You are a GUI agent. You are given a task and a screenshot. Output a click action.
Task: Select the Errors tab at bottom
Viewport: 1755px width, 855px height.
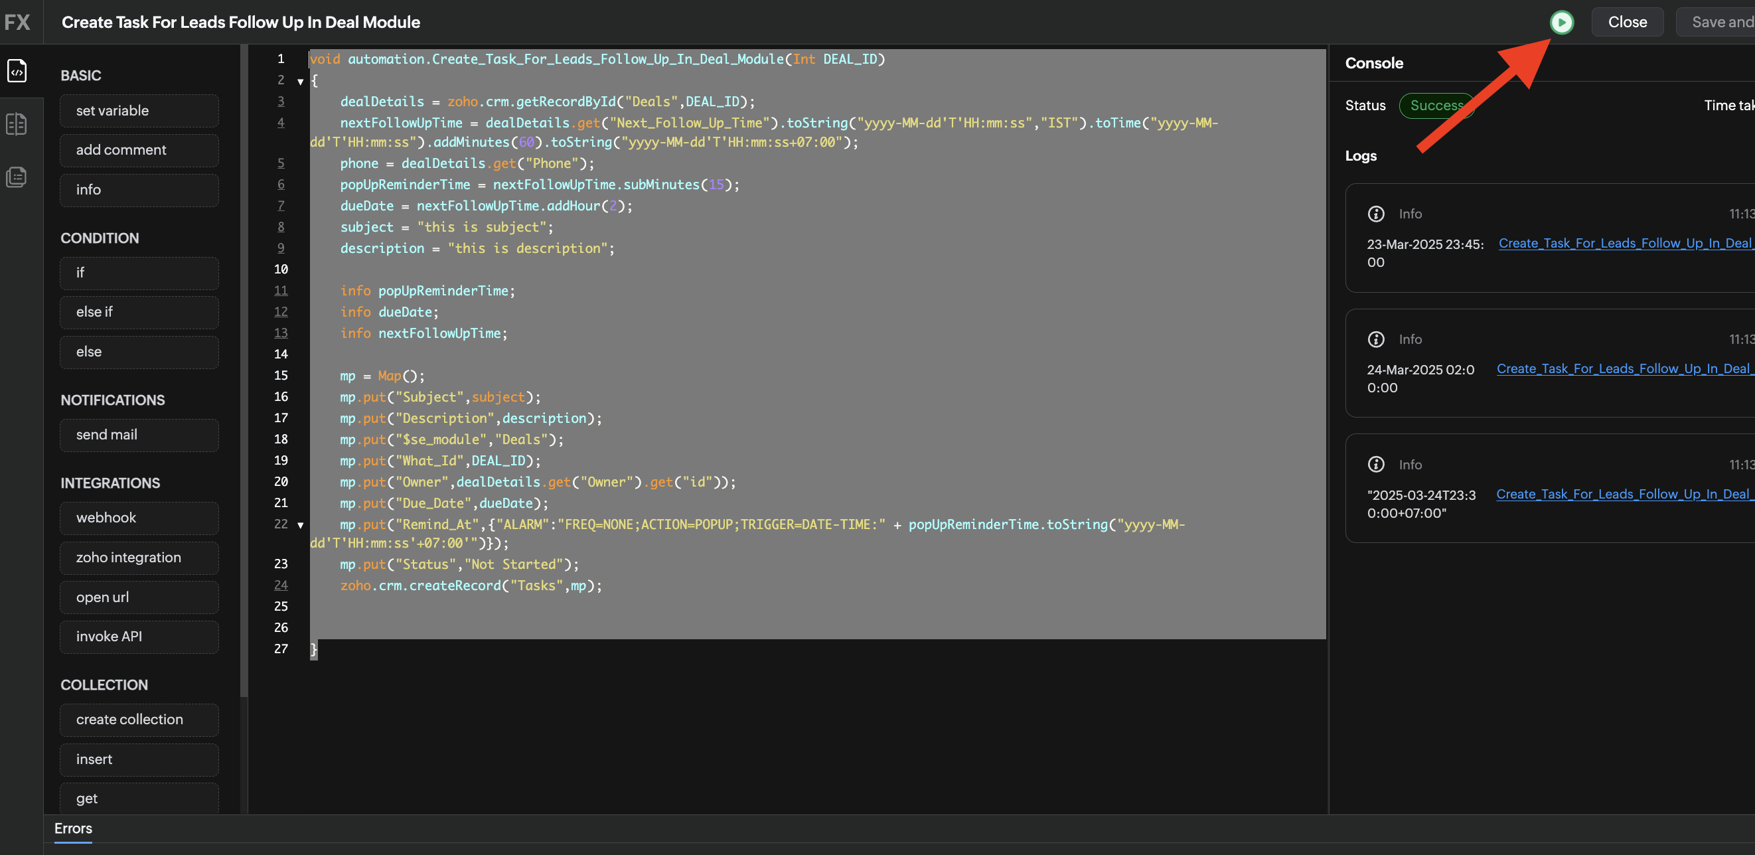[73, 828]
